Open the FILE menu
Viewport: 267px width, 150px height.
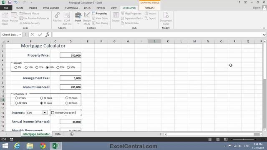pos(6,8)
